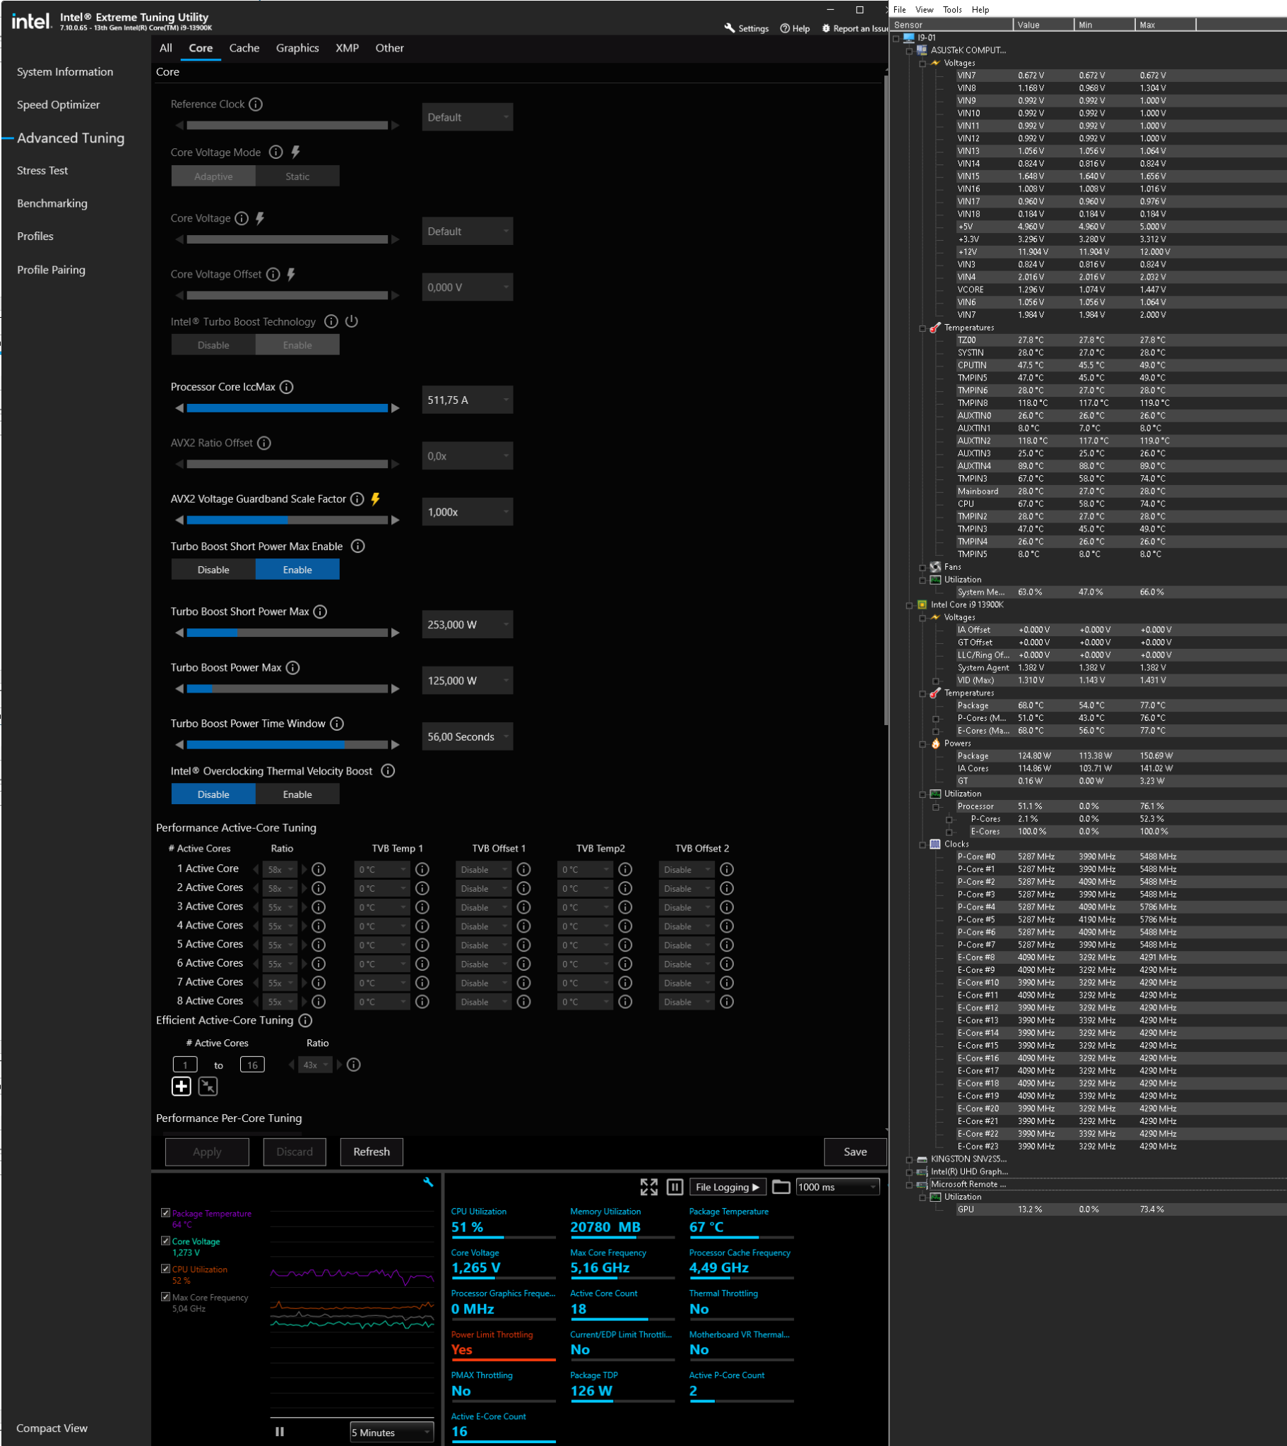
Task: Enable Overclocking Thermal Velocity Boost
Action: [297, 794]
